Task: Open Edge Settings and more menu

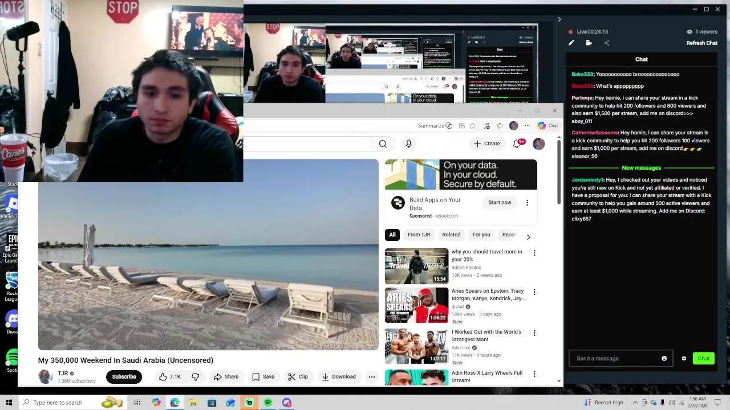Action: pos(528,126)
